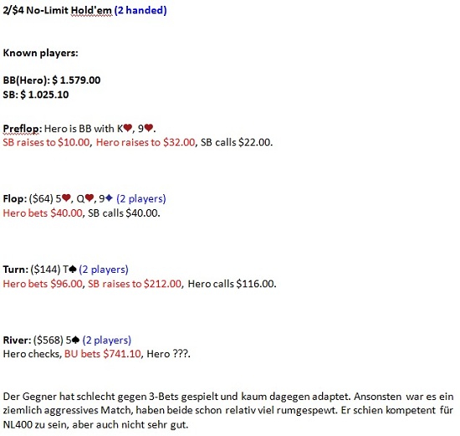
Task: Click the underlined Preflop label
Action: [x=23, y=129]
